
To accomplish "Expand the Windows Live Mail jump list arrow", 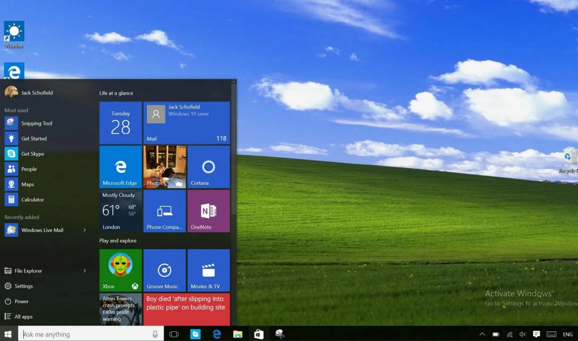I will click(84, 230).
